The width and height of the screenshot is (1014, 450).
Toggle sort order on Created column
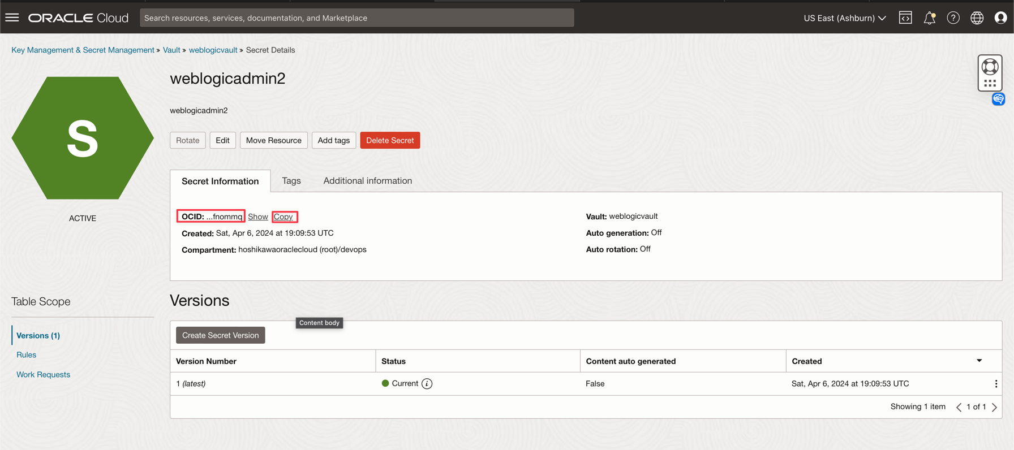[979, 361]
